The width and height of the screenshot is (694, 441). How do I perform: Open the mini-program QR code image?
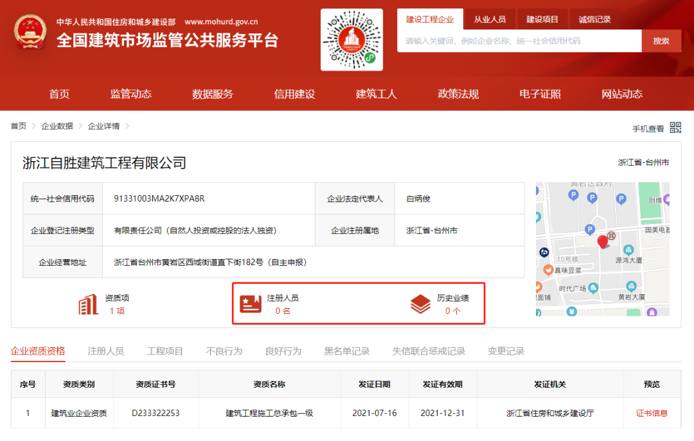coord(352,40)
